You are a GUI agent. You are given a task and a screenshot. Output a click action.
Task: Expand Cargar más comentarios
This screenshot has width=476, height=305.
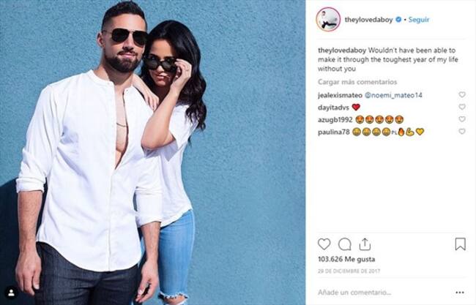pos(357,82)
